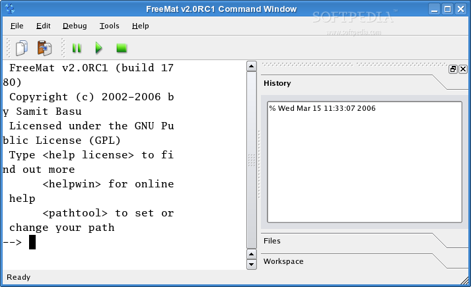Click the window resize grip in bottom corner

465,280
